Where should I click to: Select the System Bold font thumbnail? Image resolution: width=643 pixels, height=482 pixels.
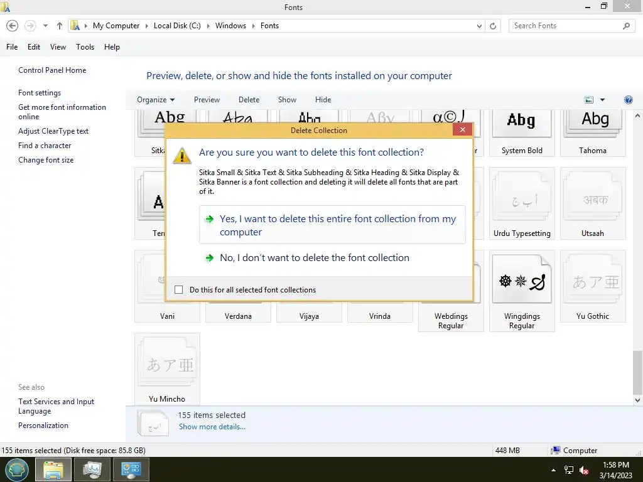click(x=522, y=124)
